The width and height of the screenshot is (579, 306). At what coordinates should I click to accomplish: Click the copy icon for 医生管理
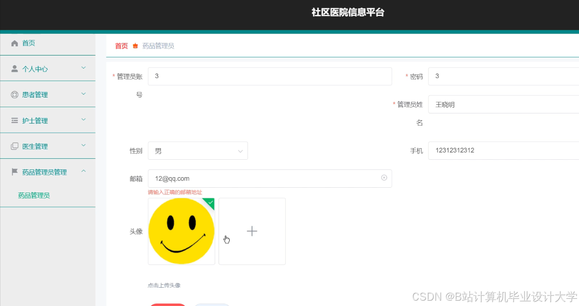[x=14, y=146]
